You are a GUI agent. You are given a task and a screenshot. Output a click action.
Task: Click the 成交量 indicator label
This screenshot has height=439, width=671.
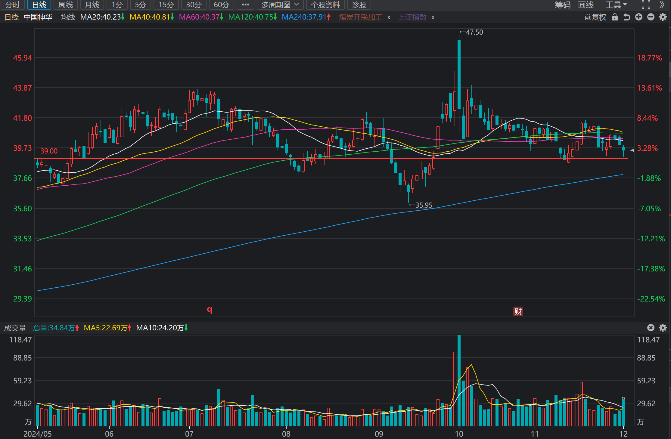coord(15,328)
